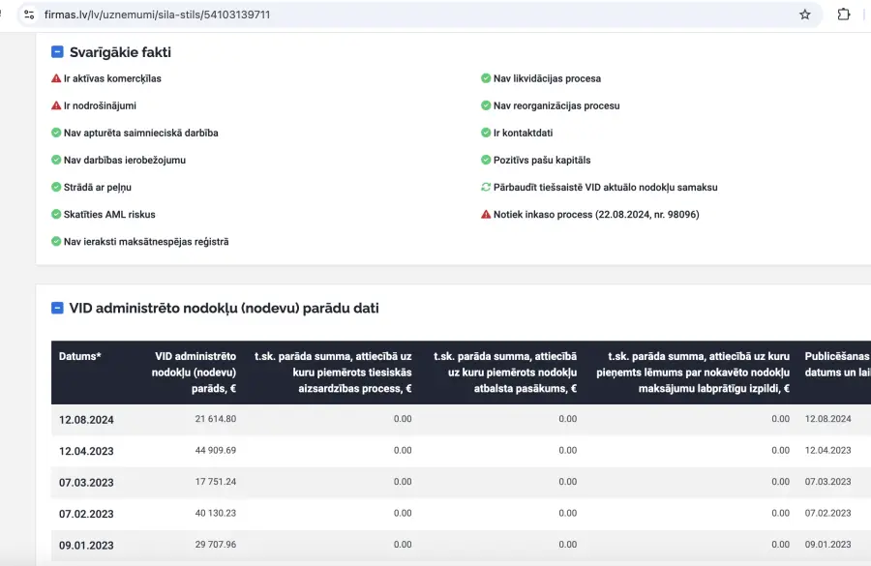View site information icon in address bar
This screenshot has width=871, height=566.
coord(29,15)
